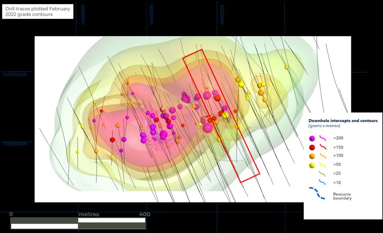The width and height of the screenshot is (383, 233).
Task: Click the 'Downhole intercepts and contours' legend title
Action: pos(343,121)
